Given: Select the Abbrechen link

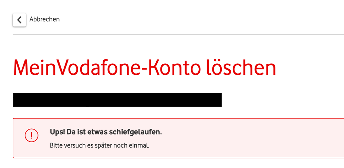Looking at the screenshot, I should pos(44,19).
